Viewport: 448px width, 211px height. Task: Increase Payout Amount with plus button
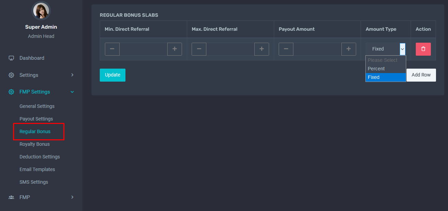click(x=349, y=49)
